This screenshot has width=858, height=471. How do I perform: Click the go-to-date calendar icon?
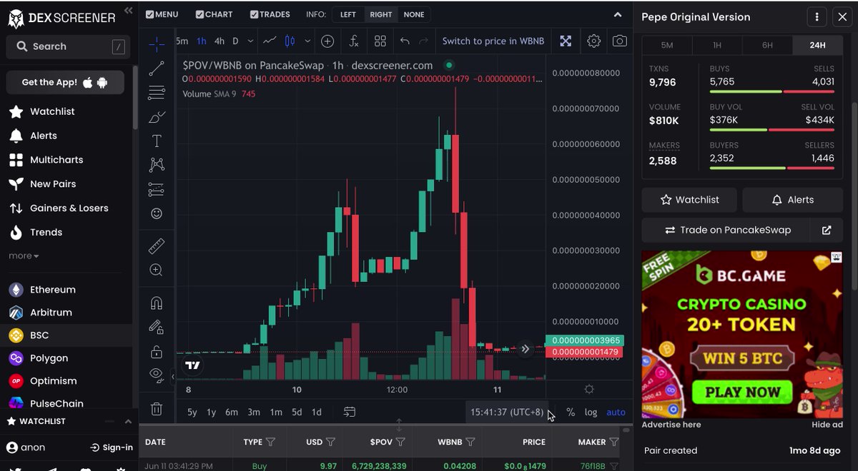pyautogui.click(x=350, y=412)
